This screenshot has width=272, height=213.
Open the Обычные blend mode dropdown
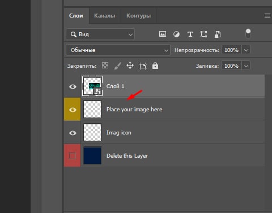pos(118,50)
